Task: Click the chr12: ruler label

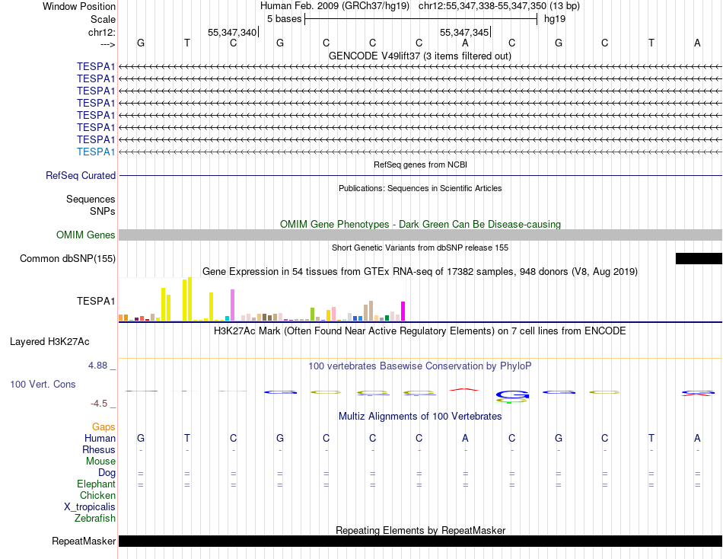Action: 101,32
